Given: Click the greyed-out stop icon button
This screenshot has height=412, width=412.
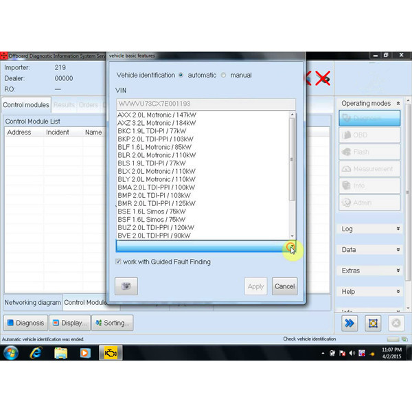Looking at the screenshot, I should pyautogui.click(x=396, y=323).
